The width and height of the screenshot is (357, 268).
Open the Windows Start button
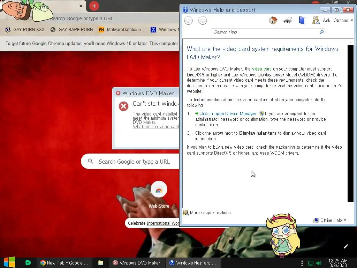(9, 262)
